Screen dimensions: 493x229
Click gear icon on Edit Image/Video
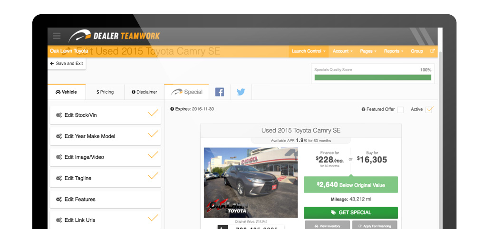[x=59, y=157]
